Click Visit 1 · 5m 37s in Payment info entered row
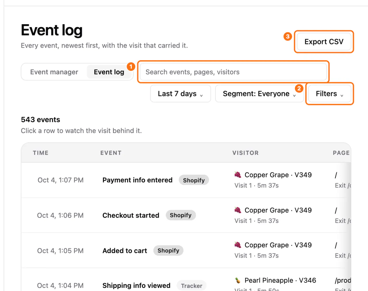 [x=256, y=186]
